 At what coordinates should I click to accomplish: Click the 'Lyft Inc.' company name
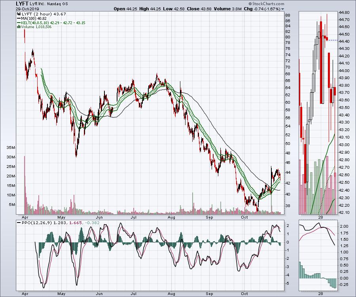(x=38, y=4)
